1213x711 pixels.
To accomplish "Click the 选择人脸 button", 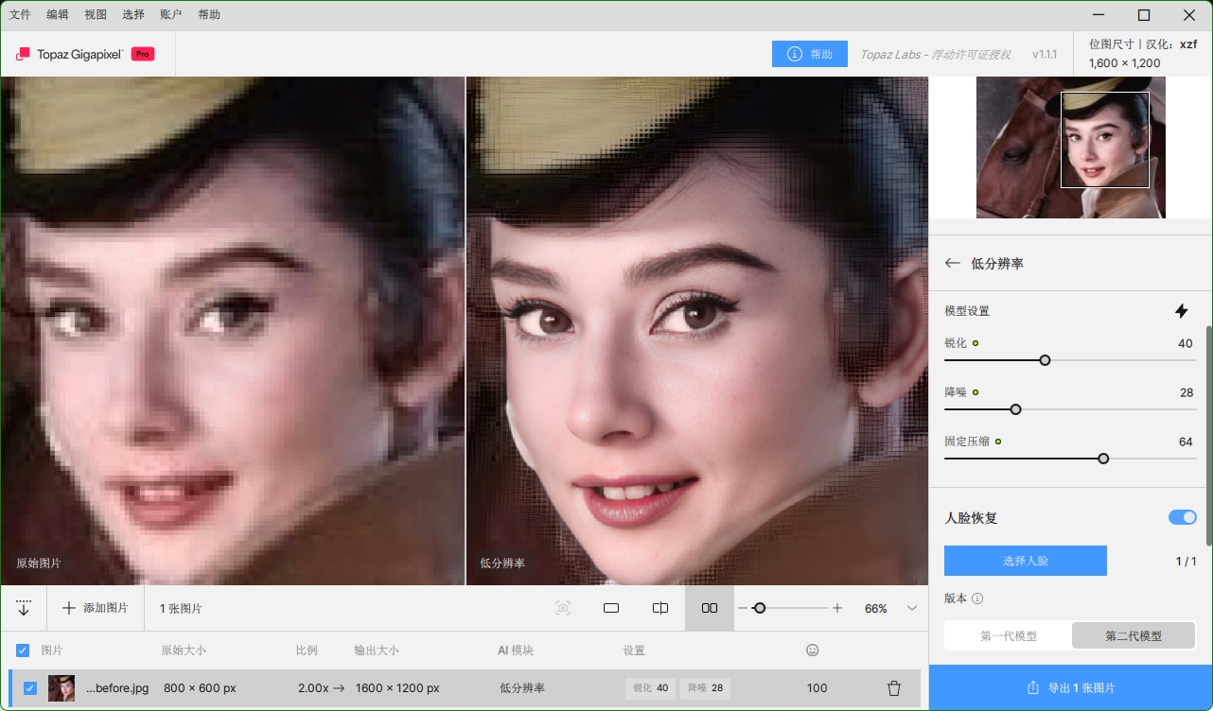I will pyautogui.click(x=1025, y=561).
